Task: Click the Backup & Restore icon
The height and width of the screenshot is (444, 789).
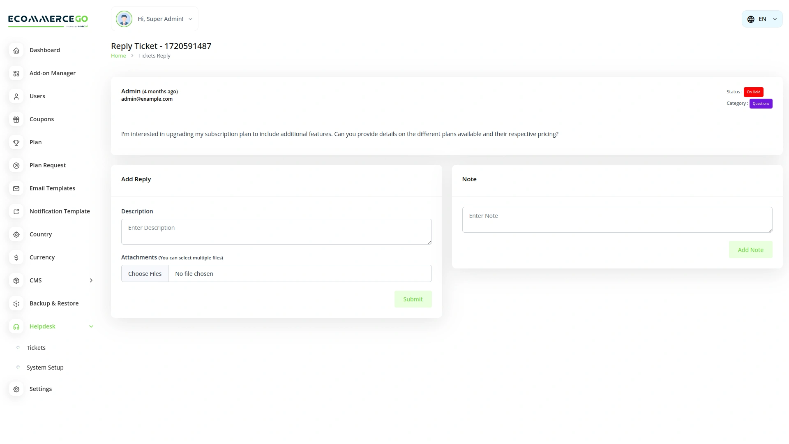Action: point(16,303)
